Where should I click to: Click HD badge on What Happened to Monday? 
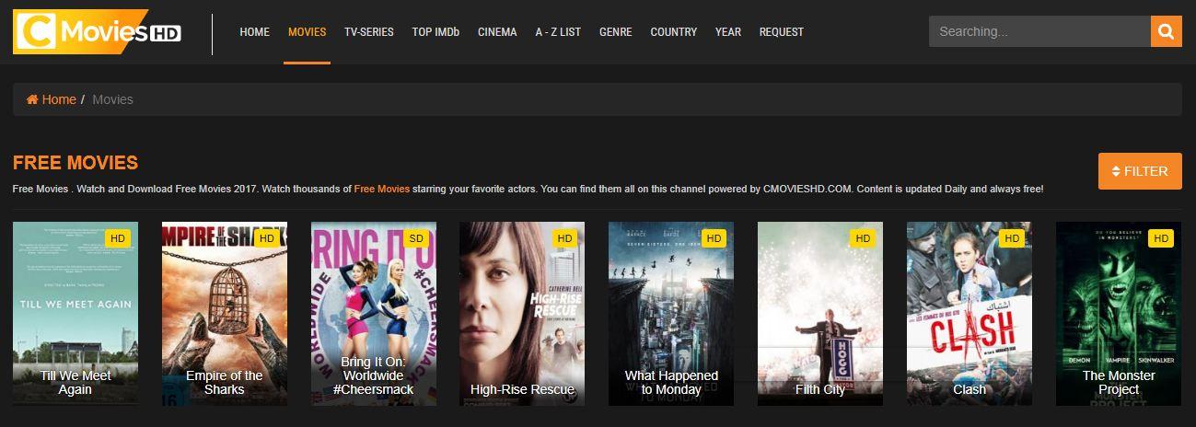click(714, 238)
